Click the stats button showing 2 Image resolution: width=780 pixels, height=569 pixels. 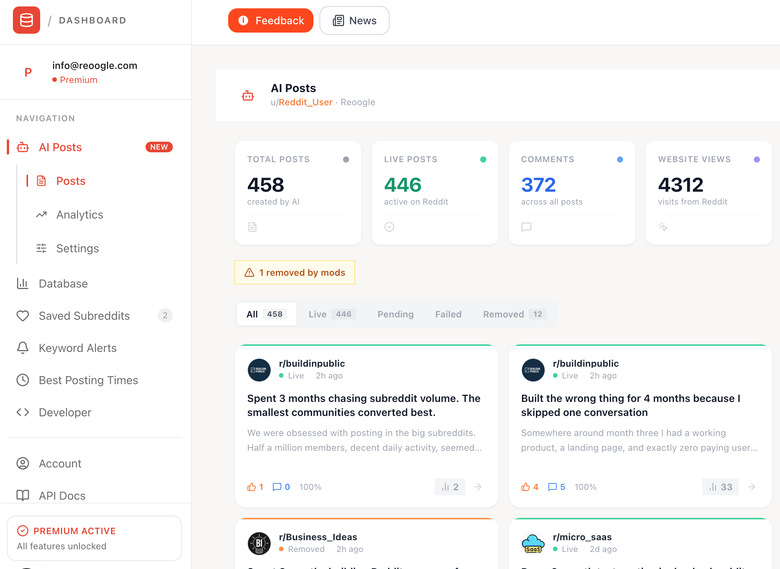450,487
